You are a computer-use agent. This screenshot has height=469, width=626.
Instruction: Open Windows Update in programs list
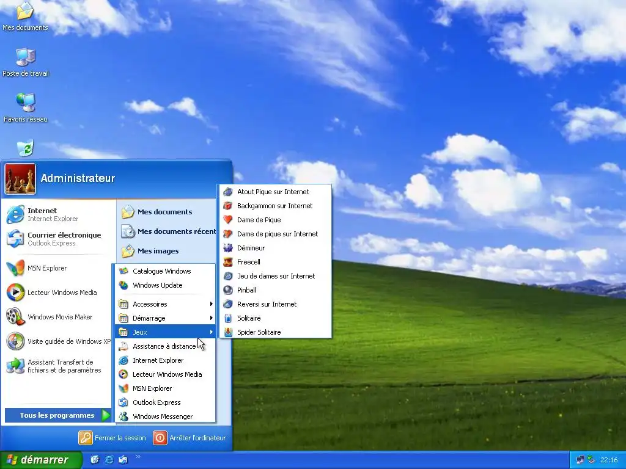[x=165, y=285]
